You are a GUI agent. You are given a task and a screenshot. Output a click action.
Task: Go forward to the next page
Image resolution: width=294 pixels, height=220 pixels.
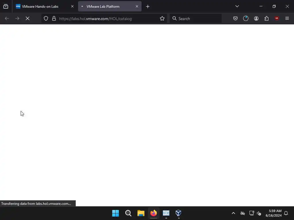tap(17, 18)
